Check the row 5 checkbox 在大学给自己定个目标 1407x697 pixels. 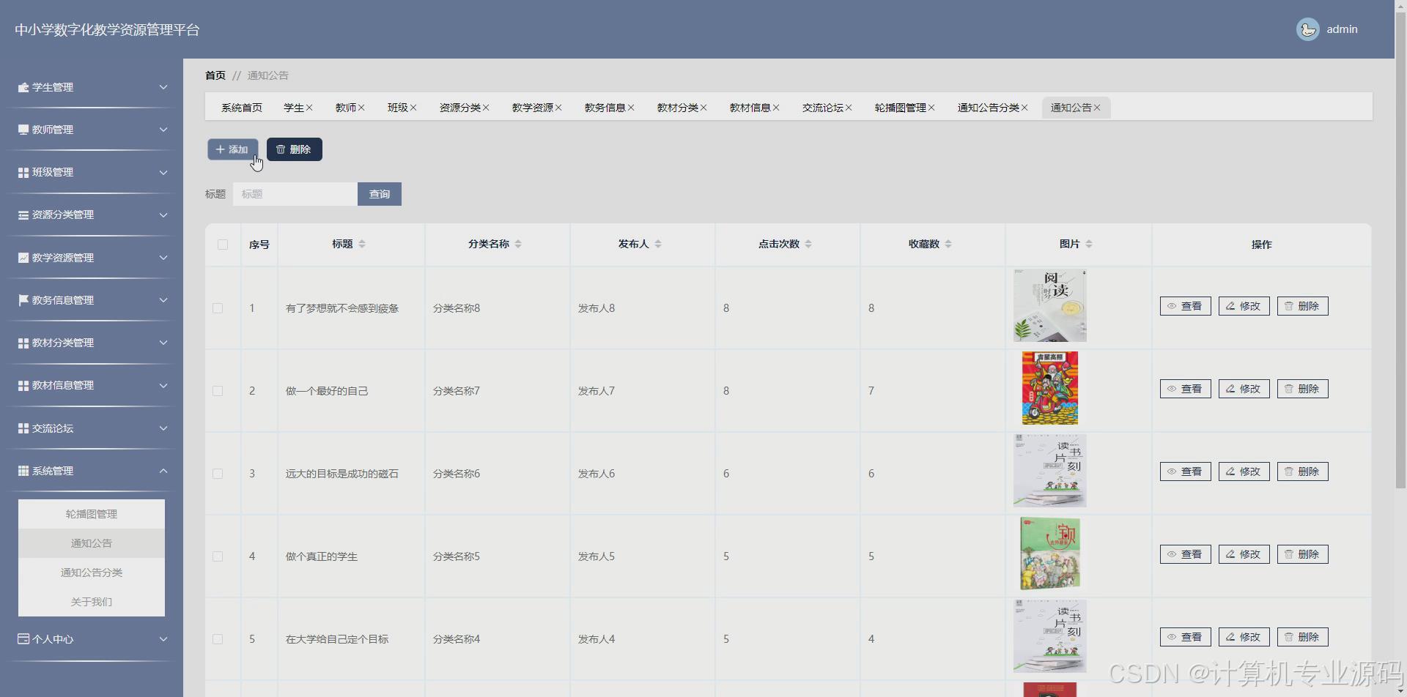(x=218, y=639)
